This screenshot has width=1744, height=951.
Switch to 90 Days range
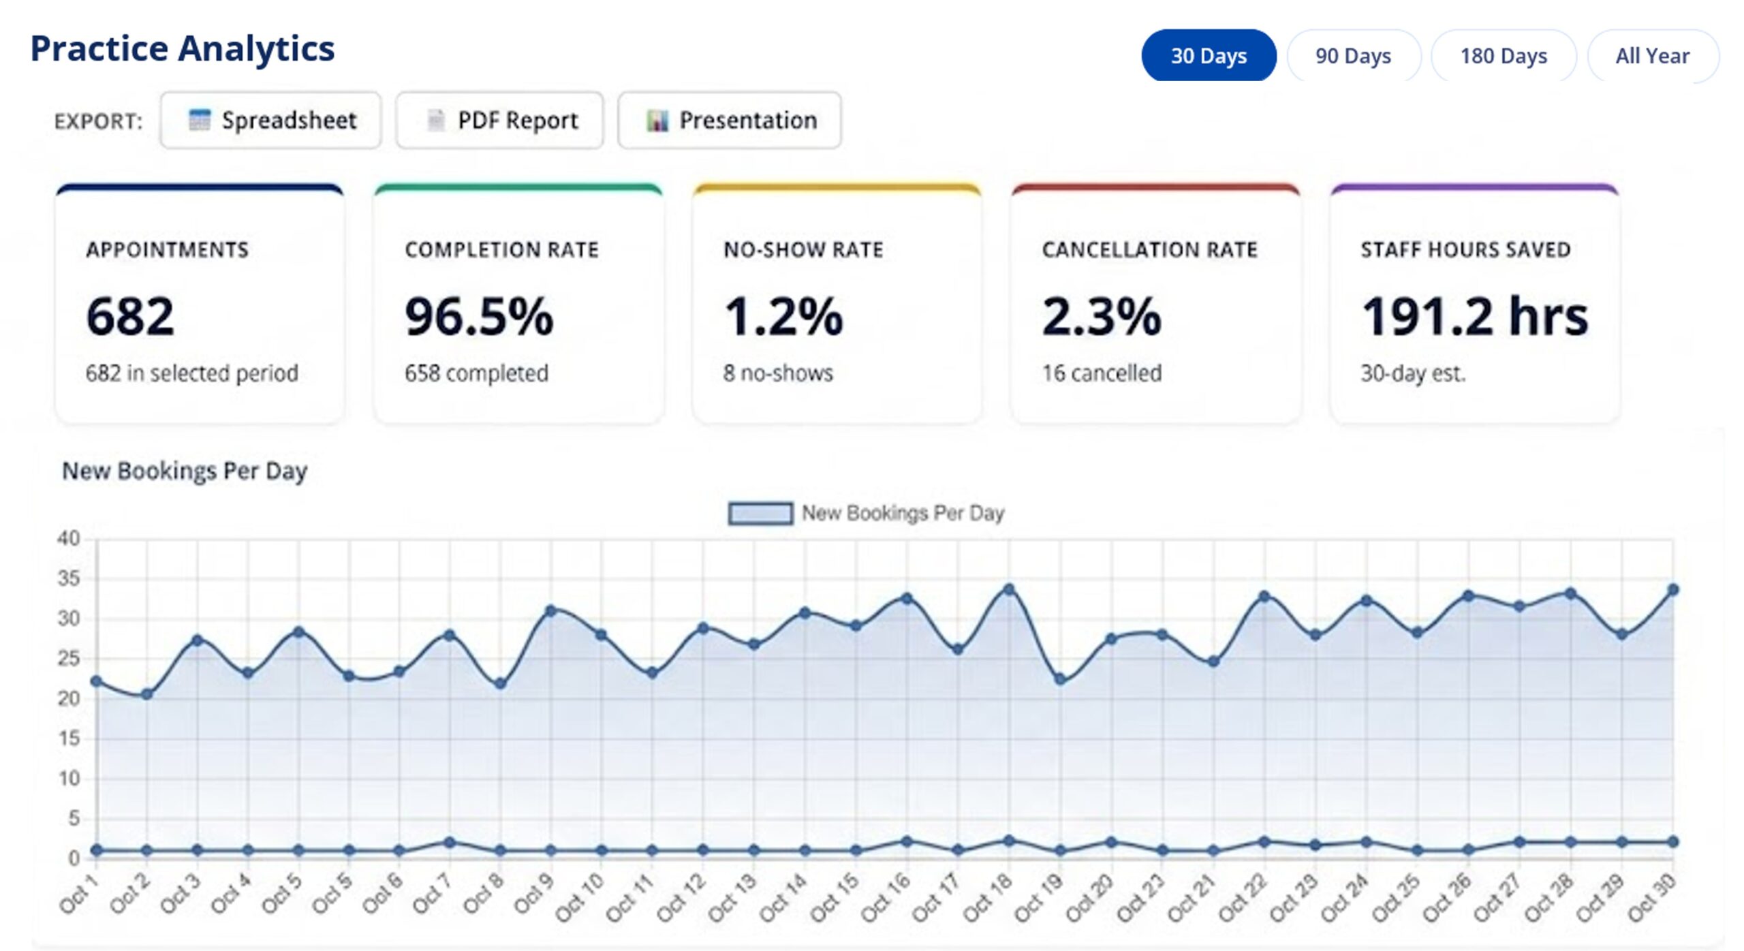point(1353,55)
